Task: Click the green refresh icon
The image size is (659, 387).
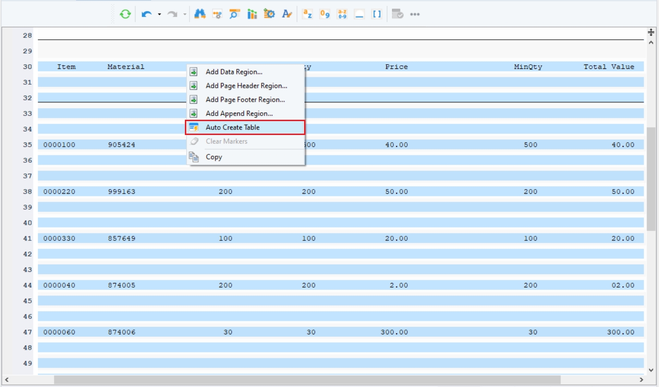Action: click(125, 14)
